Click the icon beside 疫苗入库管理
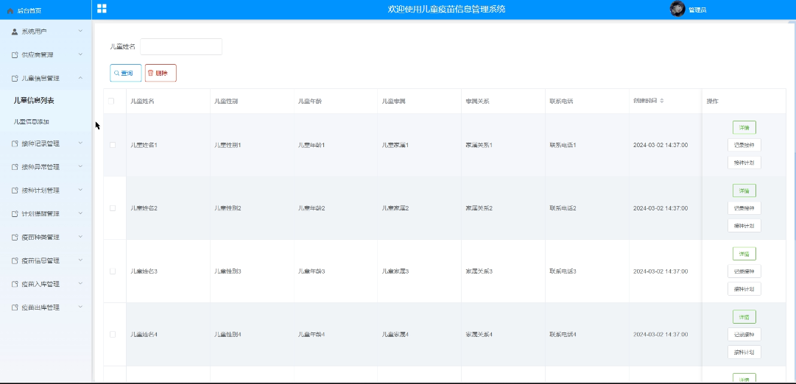 [x=15, y=283]
